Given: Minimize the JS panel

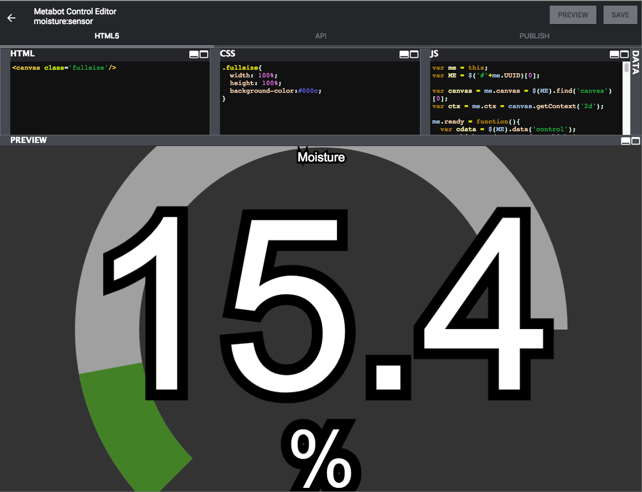Looking at the screenshot, I should (614, 54).
